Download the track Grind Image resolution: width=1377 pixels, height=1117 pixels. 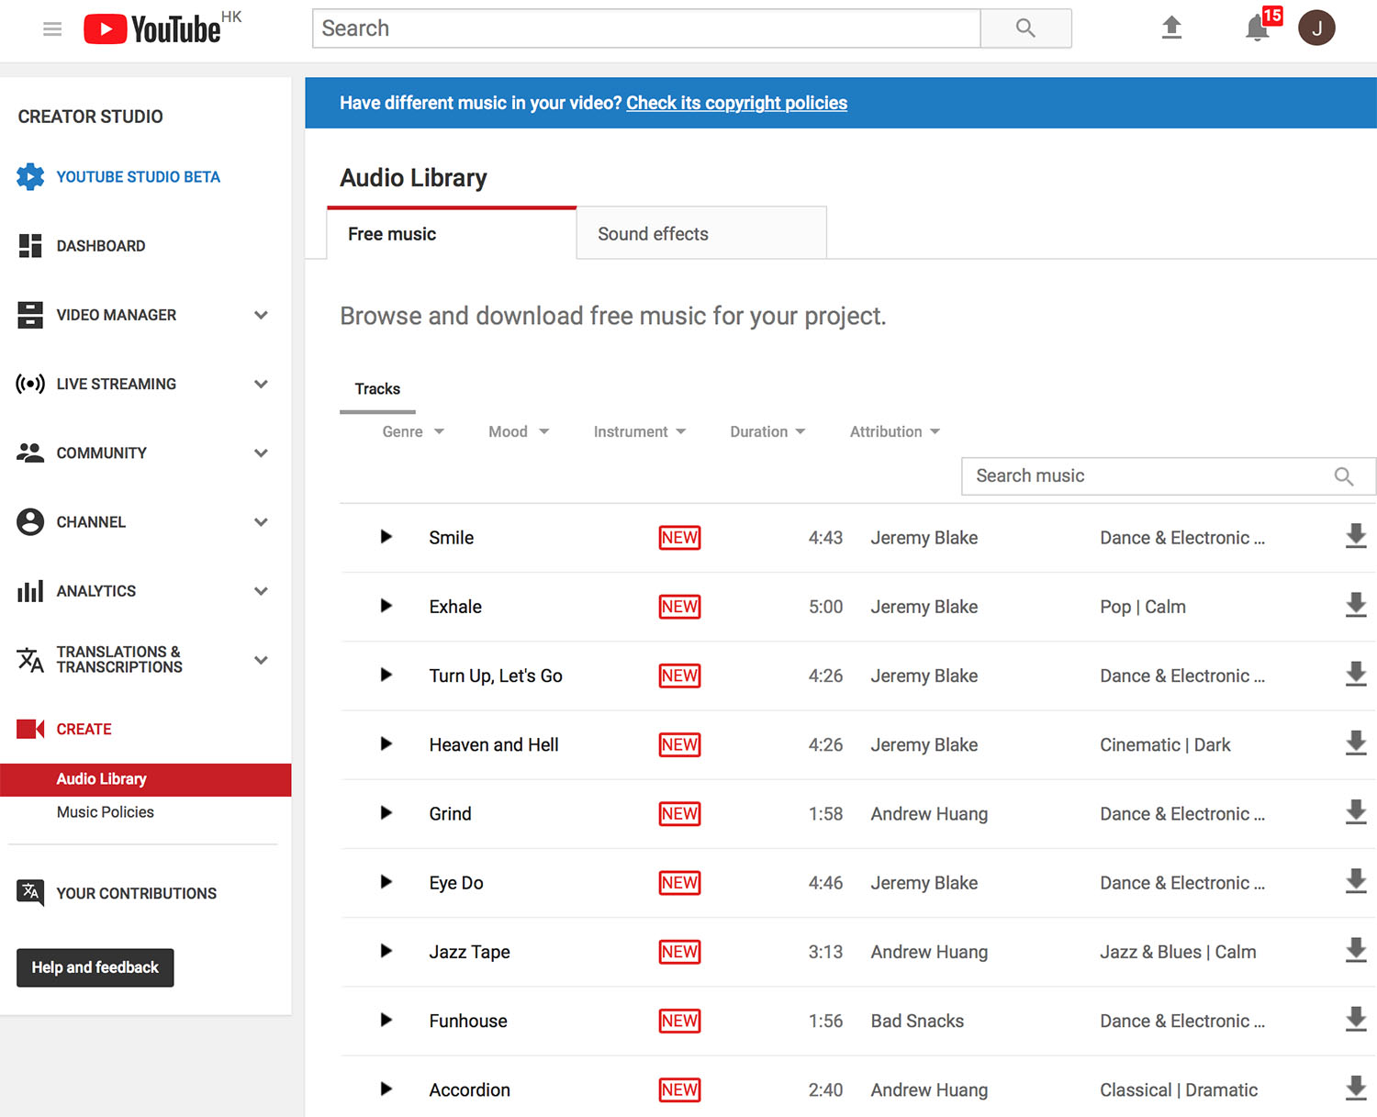(x=1356, y=812)
